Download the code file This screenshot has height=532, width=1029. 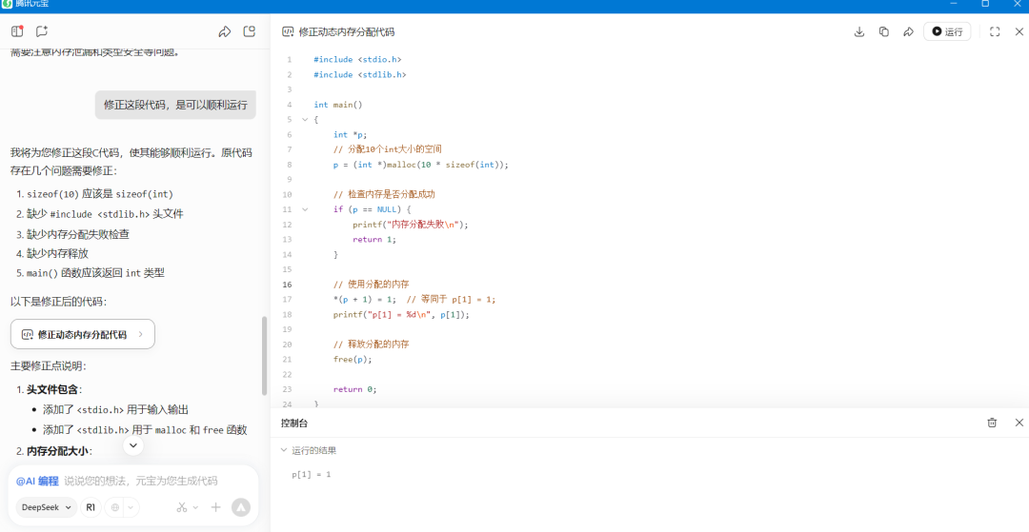pos(859,31)
